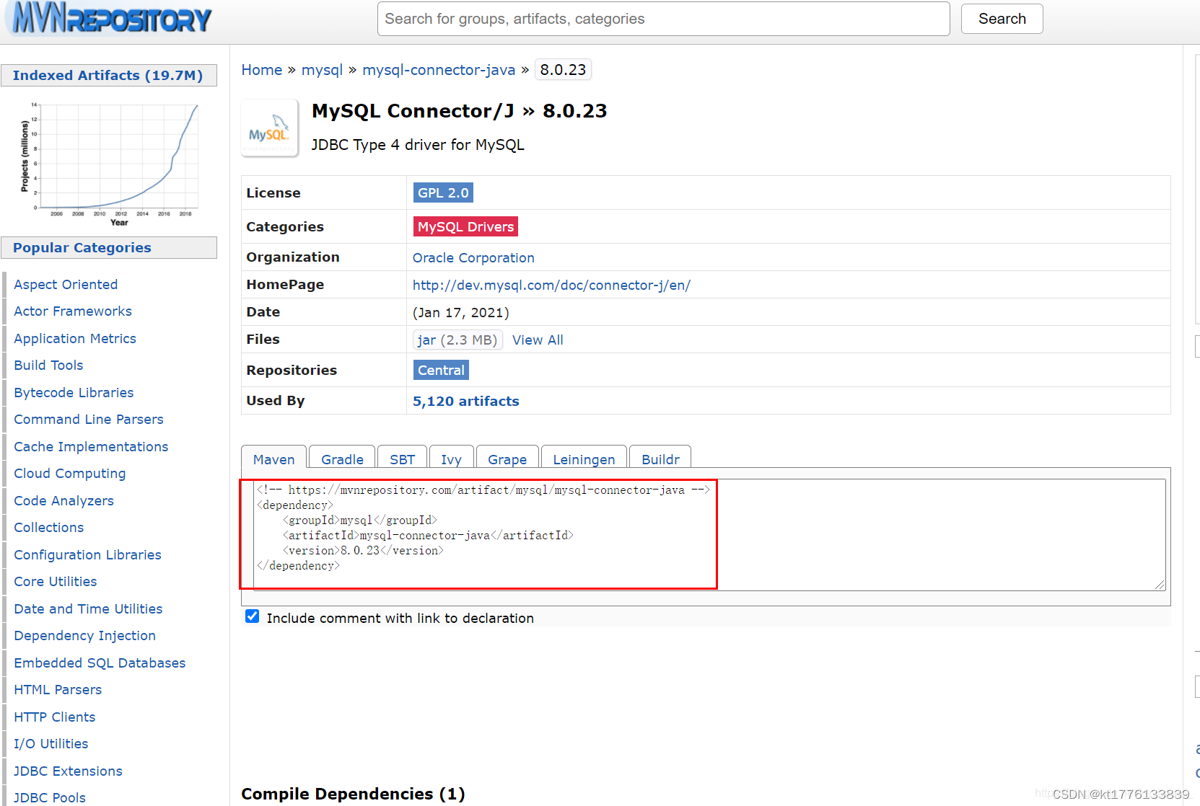Image resolution: width=1200 pixels, height=806 pixels.
Task: Open Actor Frameworks category
Action: pyautogui.click(x=73, y=311)
